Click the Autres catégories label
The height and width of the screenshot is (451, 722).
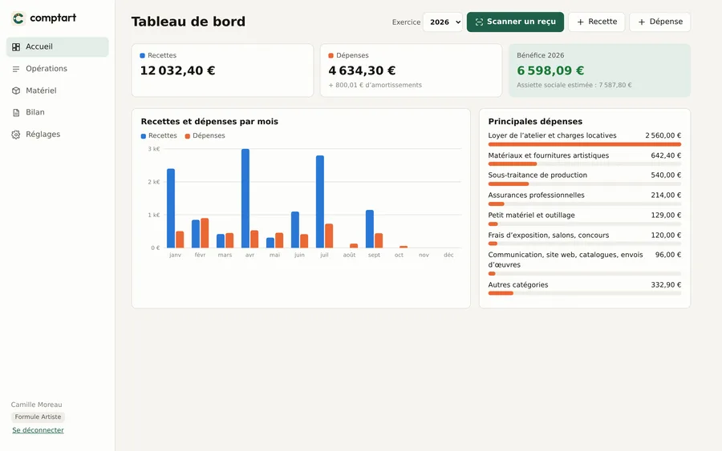pos(518,285)
